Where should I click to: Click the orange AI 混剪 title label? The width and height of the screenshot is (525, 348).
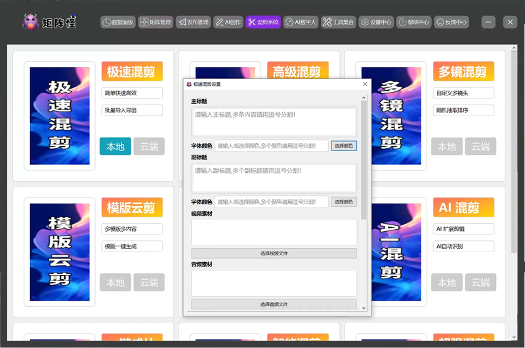[x=463, y=207]
